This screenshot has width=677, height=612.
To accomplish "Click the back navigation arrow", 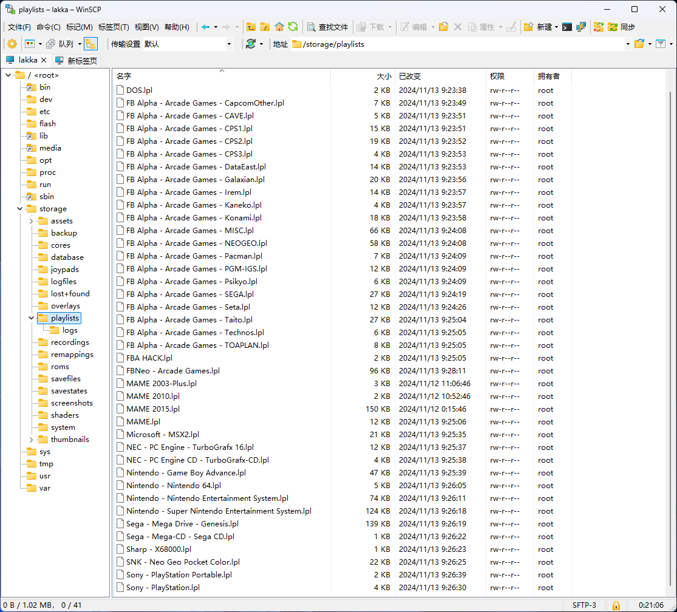I will (x=206, y=27).
